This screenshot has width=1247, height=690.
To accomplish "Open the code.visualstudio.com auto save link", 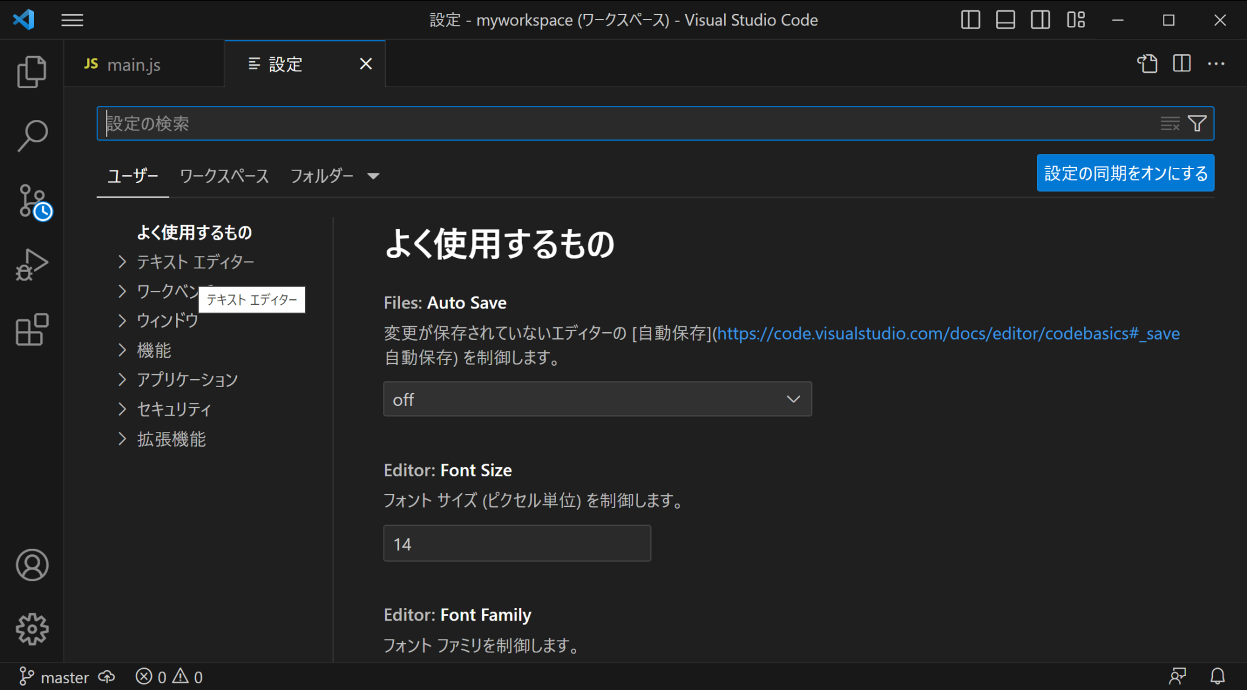I will click(948, 333).
